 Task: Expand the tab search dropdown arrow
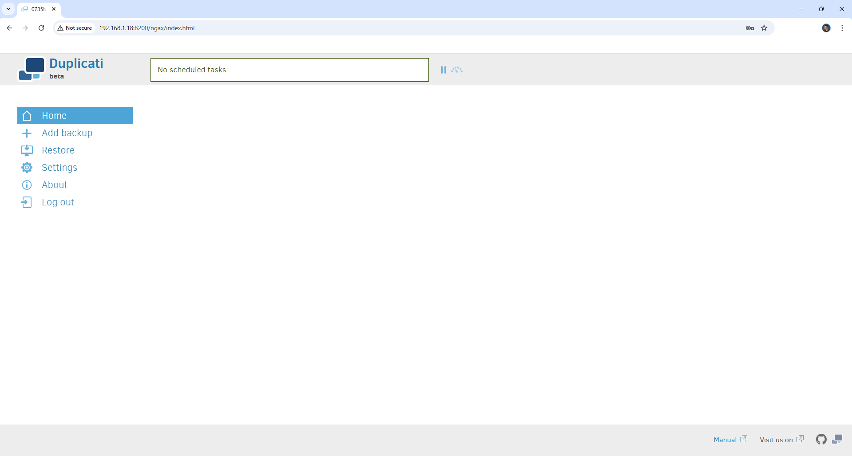point(8,9)
